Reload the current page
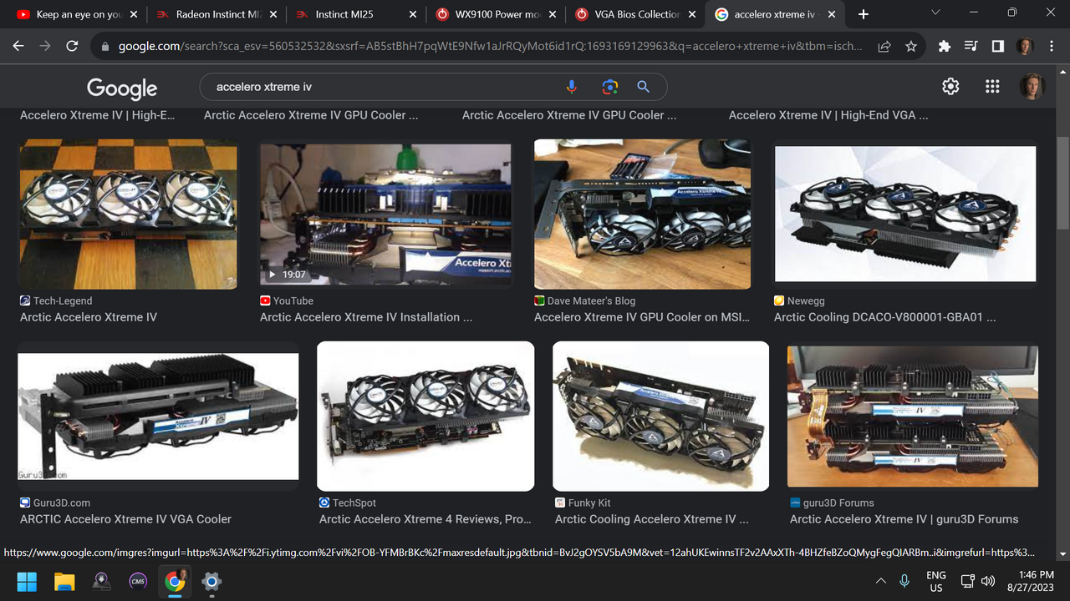 [72, 47]
